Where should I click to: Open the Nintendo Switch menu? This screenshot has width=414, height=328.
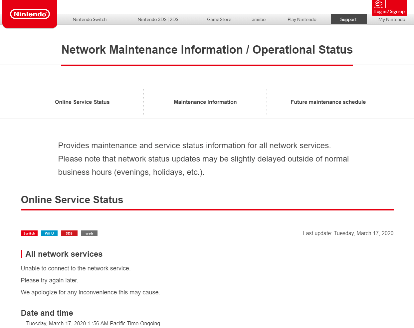(90, 19)
